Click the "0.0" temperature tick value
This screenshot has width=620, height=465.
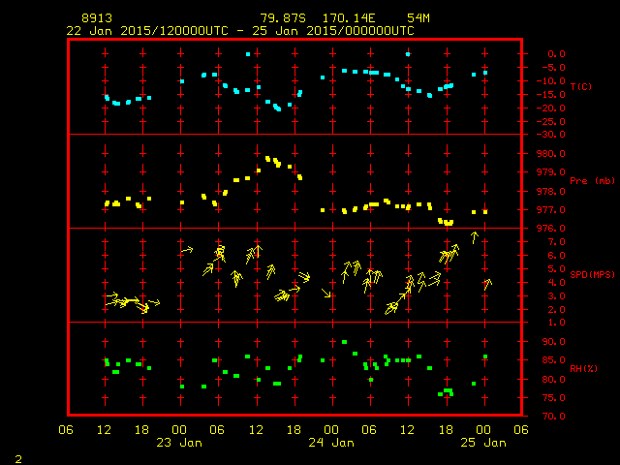[x=556, y=54]
